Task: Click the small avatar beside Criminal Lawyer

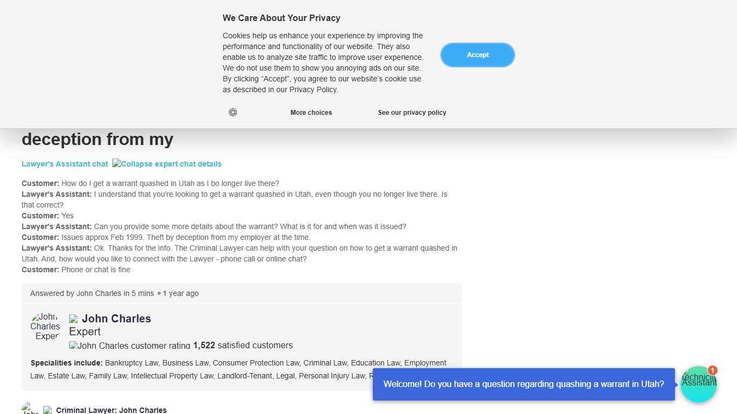Action: point(30,409)
